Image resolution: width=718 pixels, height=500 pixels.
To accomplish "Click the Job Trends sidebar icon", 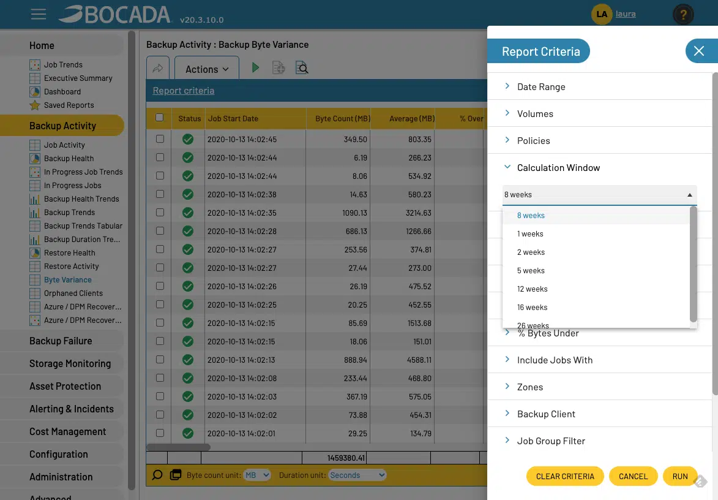I will 35,64.
